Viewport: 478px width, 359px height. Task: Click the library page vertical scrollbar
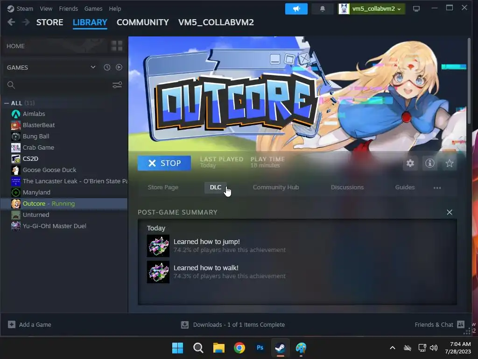[469, 81]
